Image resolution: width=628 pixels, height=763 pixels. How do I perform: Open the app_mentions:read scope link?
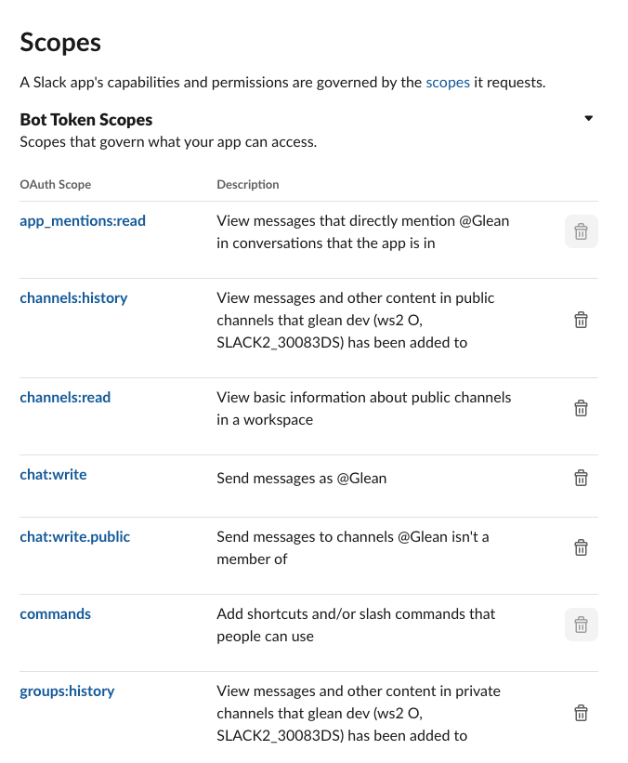tap(83, 221)
